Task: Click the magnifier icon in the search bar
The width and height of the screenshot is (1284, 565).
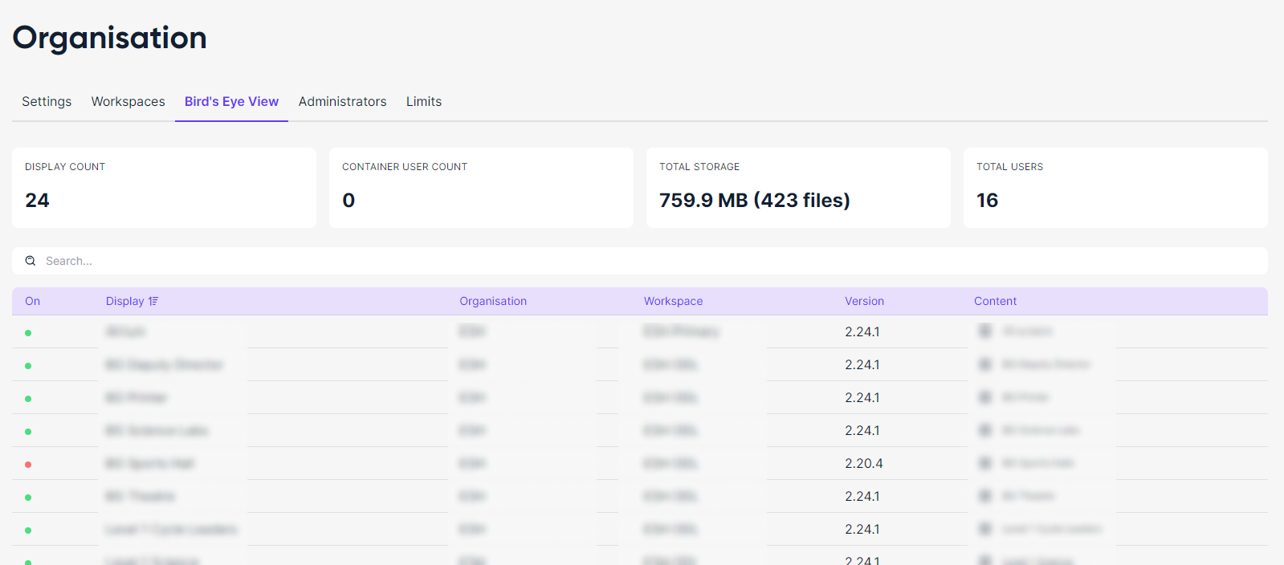Action: click(31, 261)
